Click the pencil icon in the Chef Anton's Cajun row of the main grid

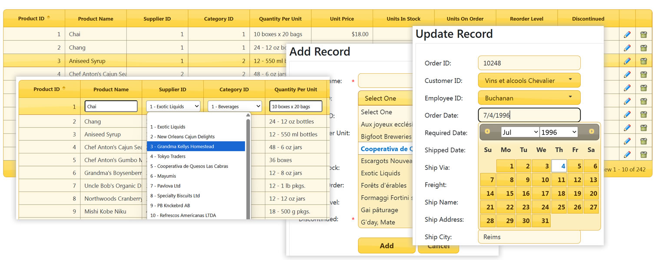[627, 75]
